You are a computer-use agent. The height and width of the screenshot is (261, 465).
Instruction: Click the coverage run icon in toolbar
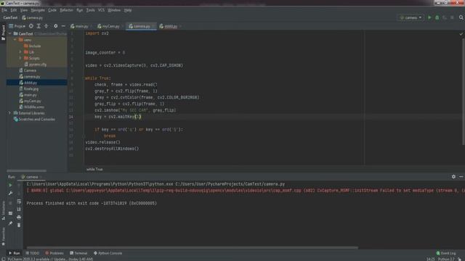444,17
